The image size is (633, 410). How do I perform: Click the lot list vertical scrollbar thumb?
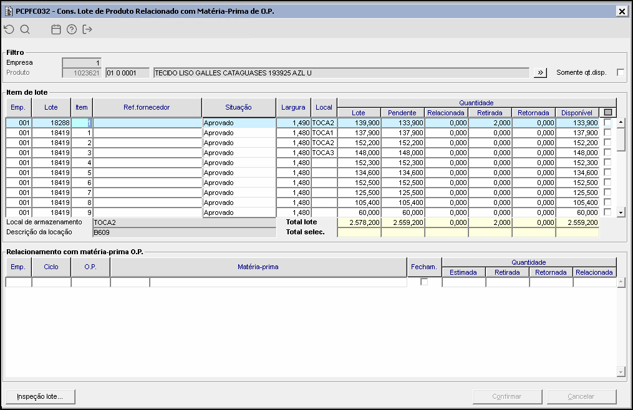click(621, 140)
